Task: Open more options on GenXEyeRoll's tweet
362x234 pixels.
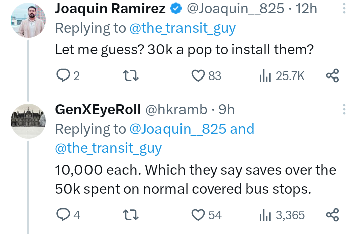Action: 344,110
